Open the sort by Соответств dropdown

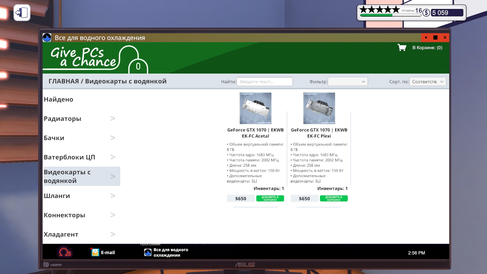pos(428,81)
